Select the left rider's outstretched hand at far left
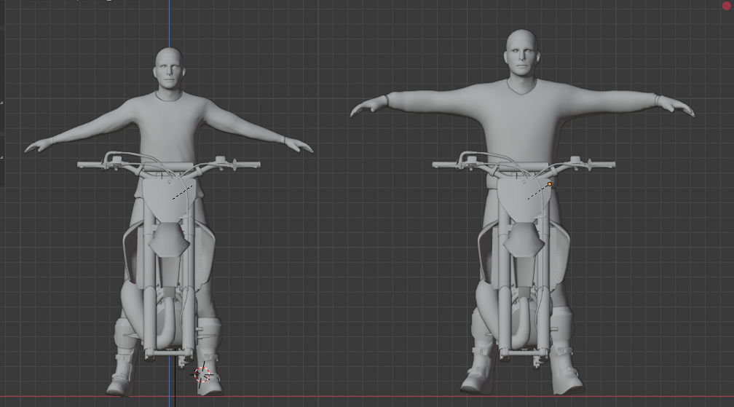This screenshot has width=734, height=407. pos(40,145)
